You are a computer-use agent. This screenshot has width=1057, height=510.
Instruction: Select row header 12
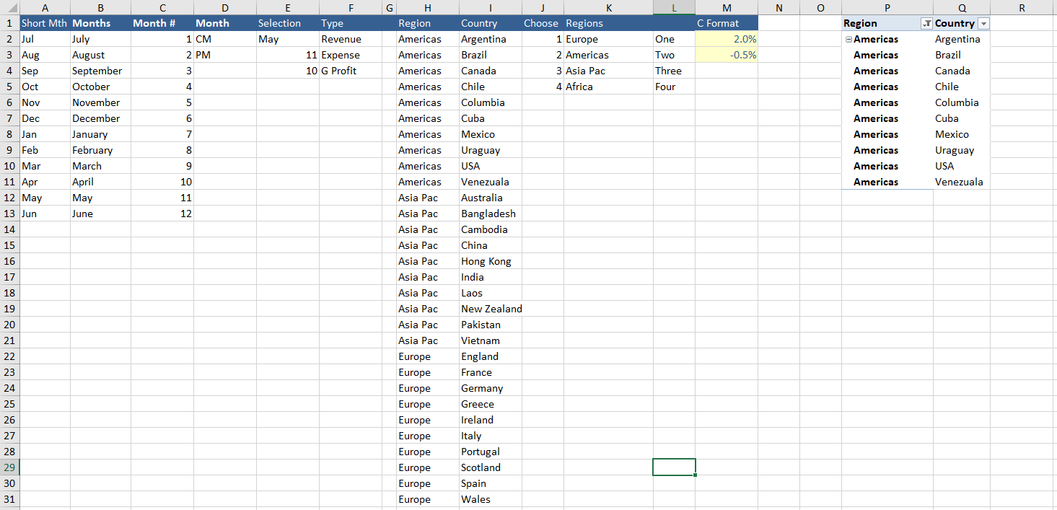(8, 198)
